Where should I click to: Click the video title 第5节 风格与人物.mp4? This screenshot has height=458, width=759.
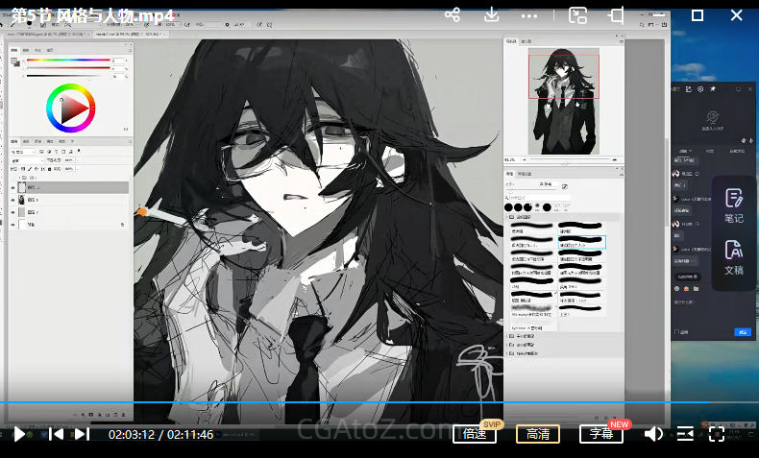tap(92, 15)
